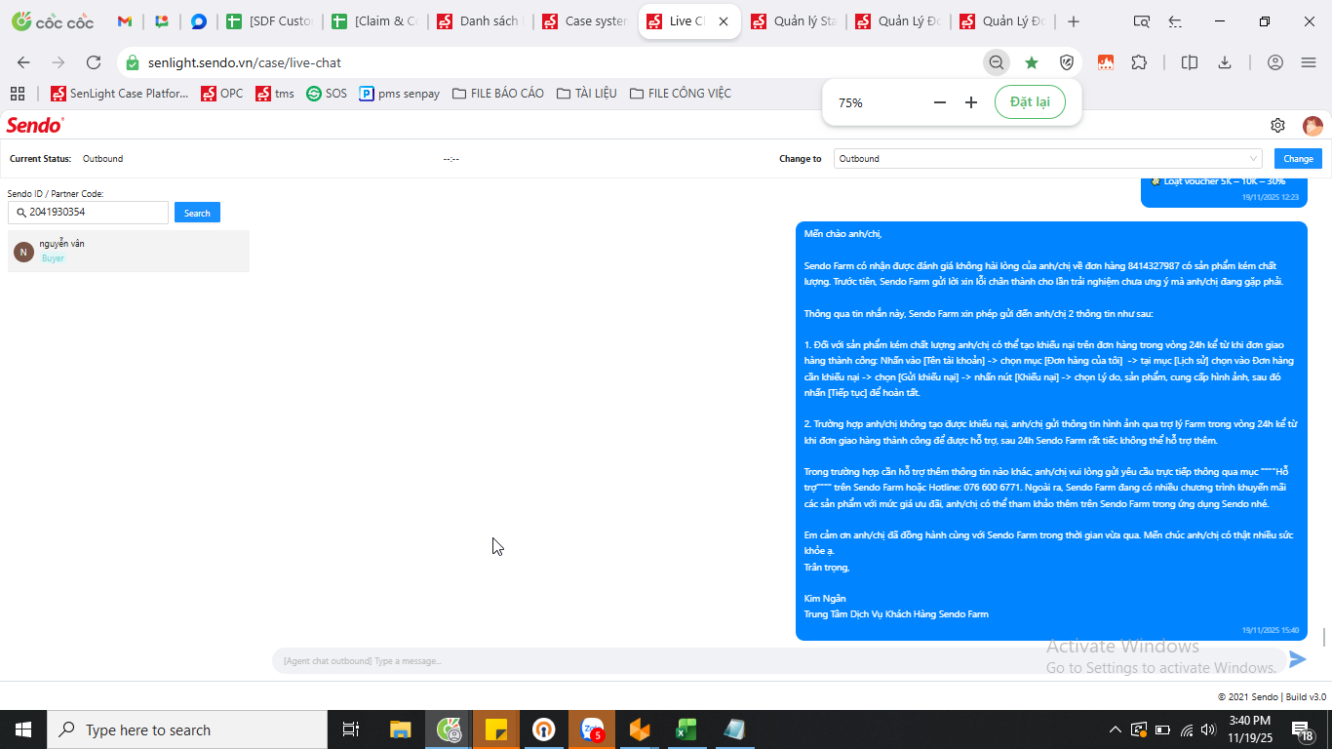Expand the FILE CÔNG VIỆC bookmark folder
Viewport: 1332px width, 749px height.
681,94
